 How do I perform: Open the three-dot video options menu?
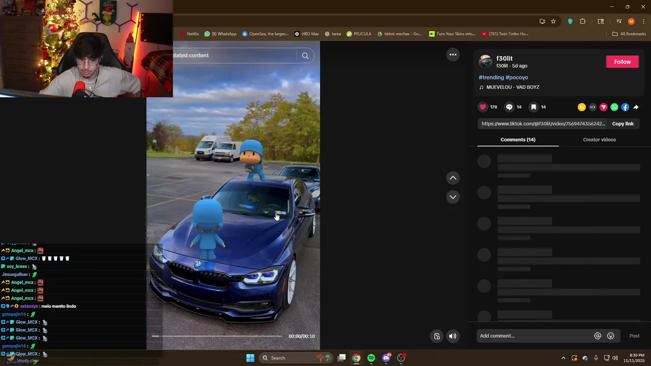pyautogui.click(x=453, y=54)
